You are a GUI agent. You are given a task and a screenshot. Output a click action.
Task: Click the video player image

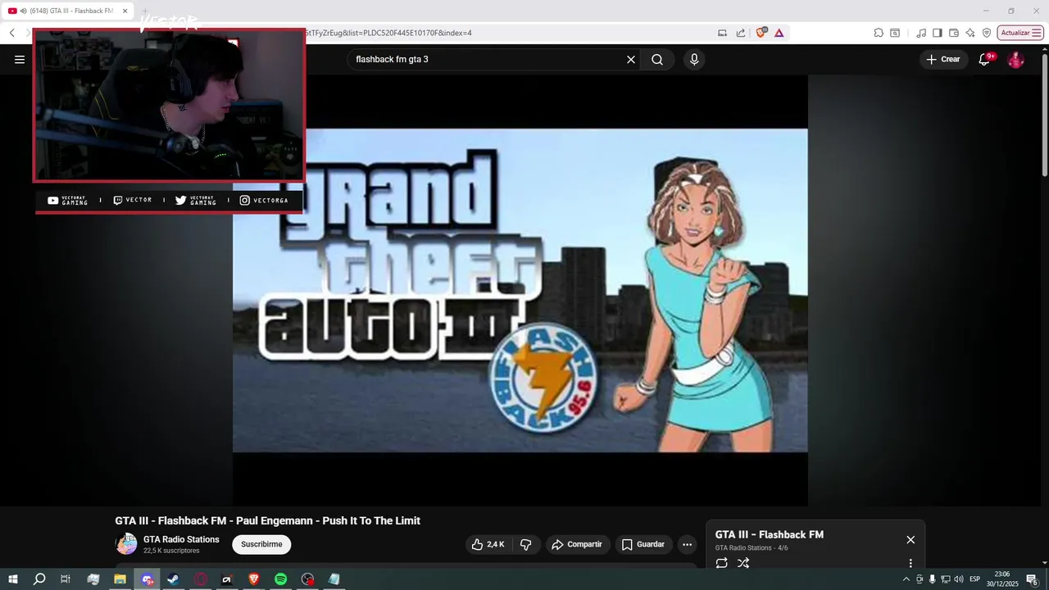click(x=520, y=290)
